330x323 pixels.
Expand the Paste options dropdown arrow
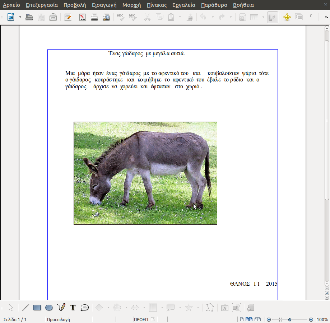(180, 17)
